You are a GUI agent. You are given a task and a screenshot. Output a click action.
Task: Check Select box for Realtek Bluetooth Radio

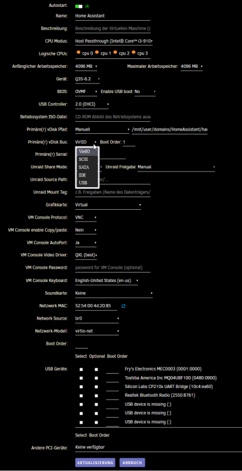(x=82, y=396)
